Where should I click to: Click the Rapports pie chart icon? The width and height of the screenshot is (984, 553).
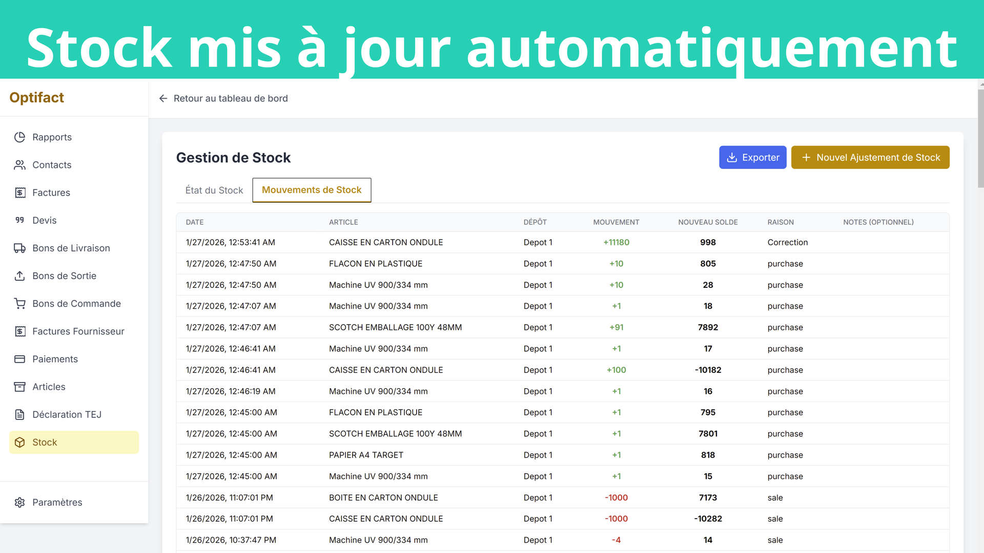tap(19, 137)
